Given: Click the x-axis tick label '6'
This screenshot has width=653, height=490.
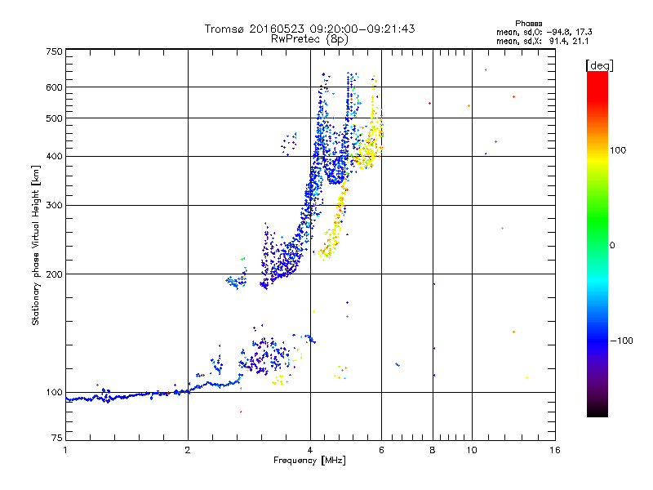Looking at the screenshot, I should pyautogui.click(x=381, y=450).
